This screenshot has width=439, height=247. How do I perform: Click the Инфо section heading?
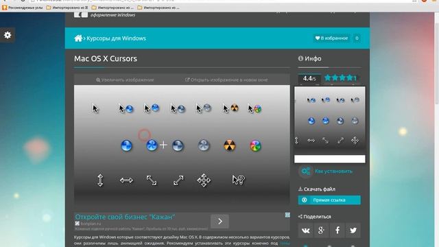point(309,58)
